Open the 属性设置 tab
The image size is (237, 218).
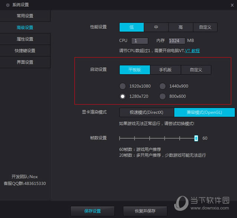click(x=25, y=39)
